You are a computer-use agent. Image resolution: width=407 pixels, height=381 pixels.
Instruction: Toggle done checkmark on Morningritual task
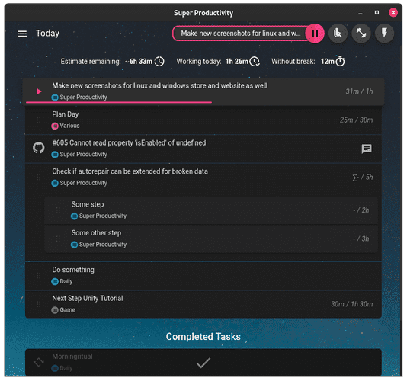203,363
